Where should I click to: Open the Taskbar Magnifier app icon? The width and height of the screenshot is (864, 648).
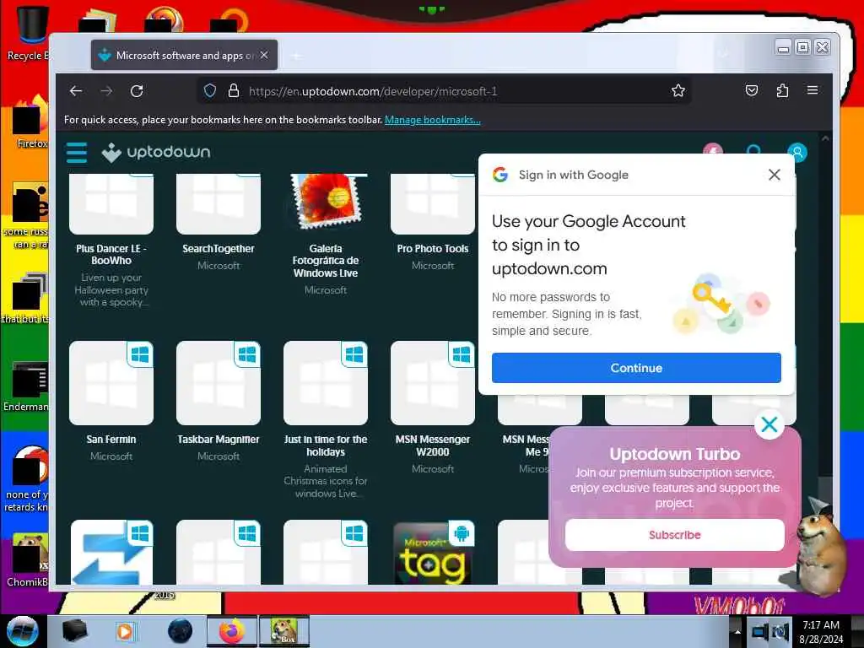[x=219, y=383]
